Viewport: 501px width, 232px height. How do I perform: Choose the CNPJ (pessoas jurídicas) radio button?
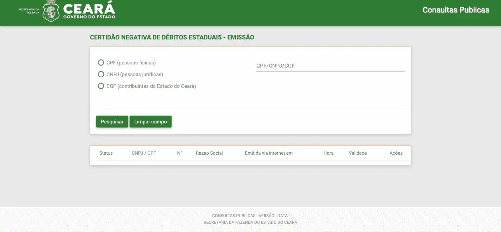tap(101, 74)
